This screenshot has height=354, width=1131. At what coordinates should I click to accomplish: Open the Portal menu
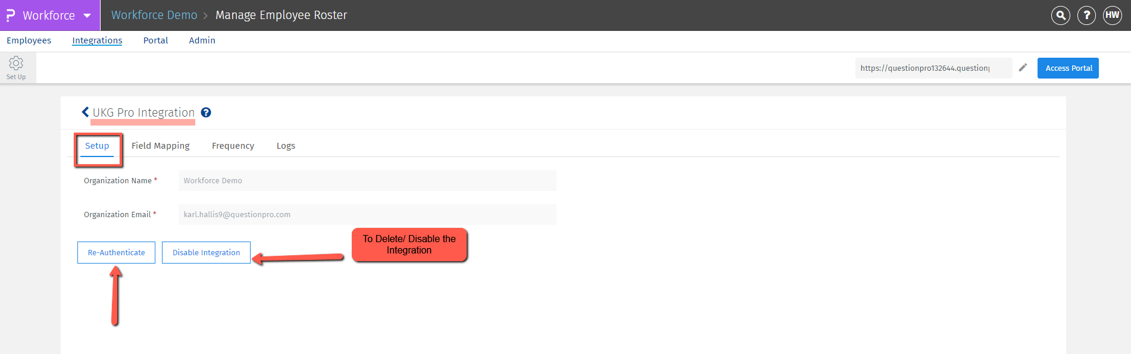[x=156, y=40]
